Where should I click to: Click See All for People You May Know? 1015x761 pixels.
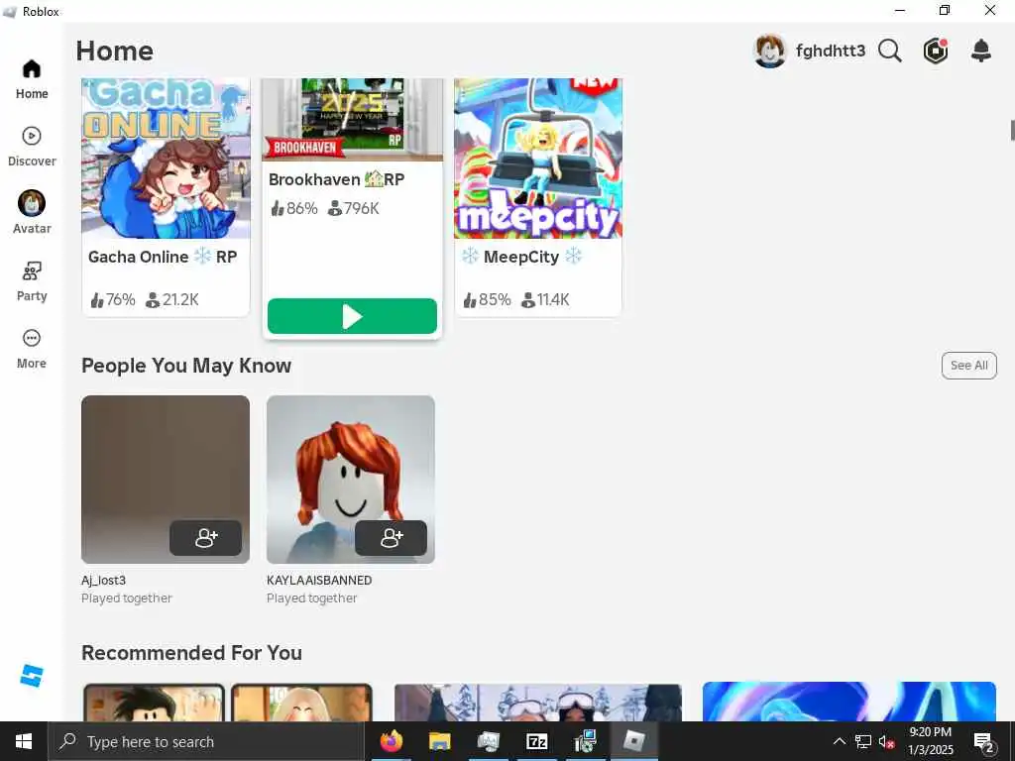coord(969,366)
